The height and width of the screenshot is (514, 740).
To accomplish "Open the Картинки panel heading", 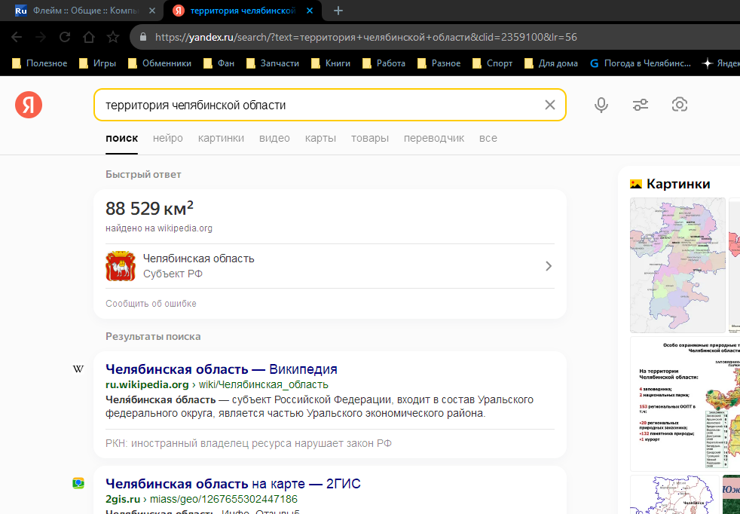I will pos(677,184).
